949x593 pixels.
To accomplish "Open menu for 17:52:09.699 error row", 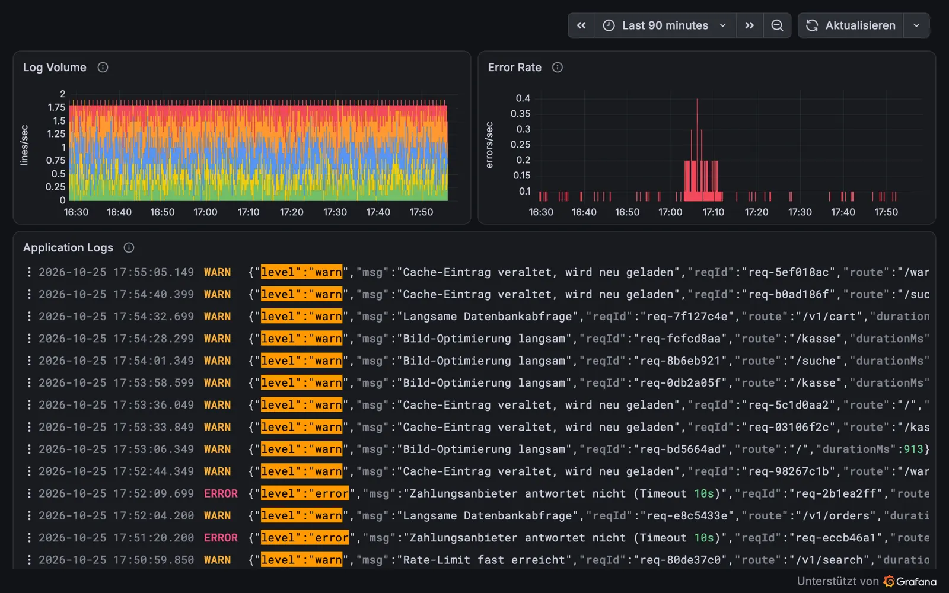I will pyautogui.click(x=29, y=493).
